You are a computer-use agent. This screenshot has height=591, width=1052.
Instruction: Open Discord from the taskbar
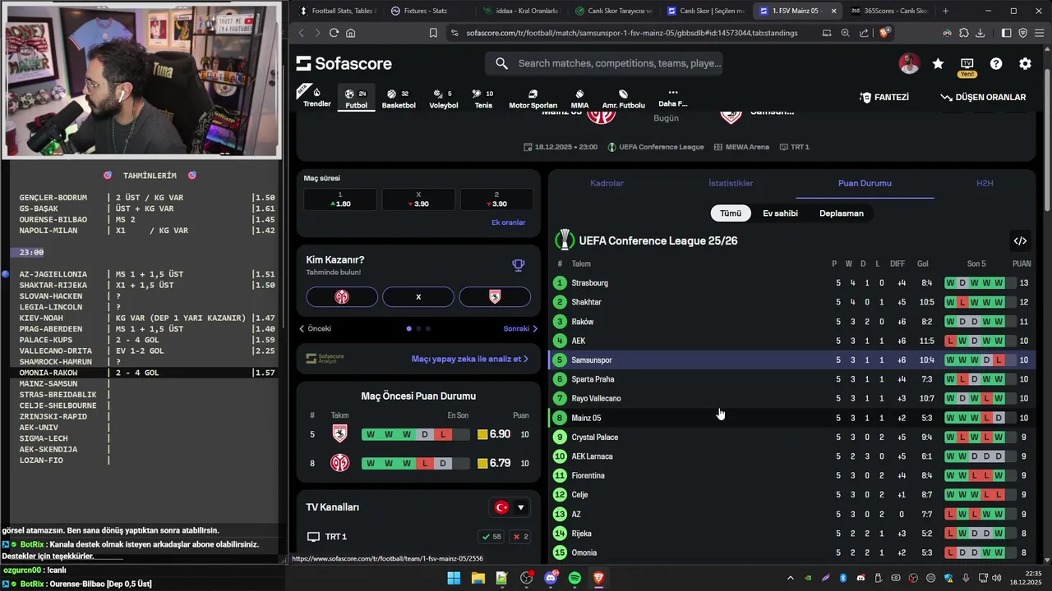click(551, 578)
